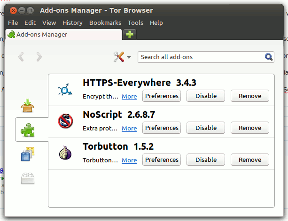Open the File menu
The image size is (288, 221).
coord(13,23)
